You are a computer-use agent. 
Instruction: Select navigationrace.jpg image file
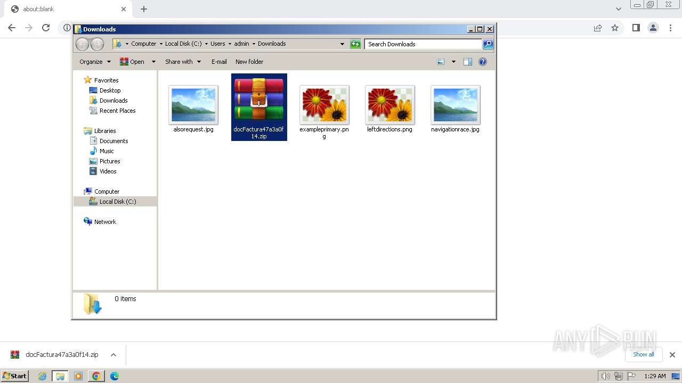(455, 109)
